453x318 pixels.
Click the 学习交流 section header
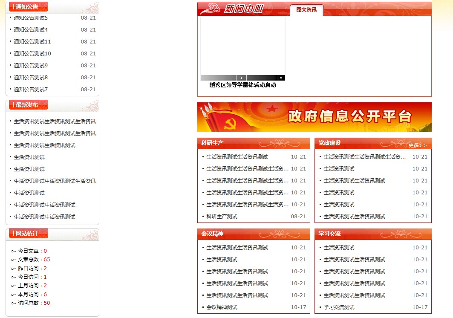pyautogui.click(x=329, y=234)
